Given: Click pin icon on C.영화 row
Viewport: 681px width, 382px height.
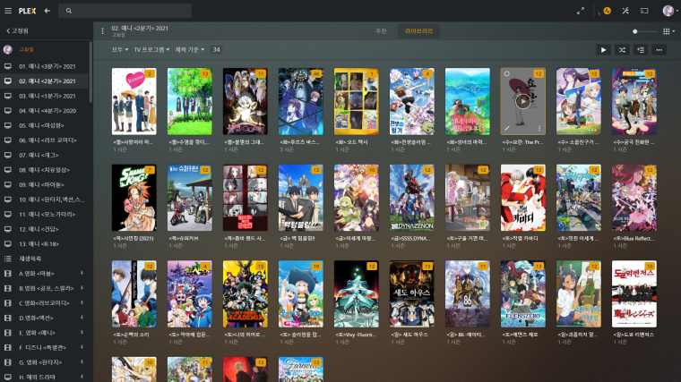Looking at the screenshot, I should (x=82, y=303).
